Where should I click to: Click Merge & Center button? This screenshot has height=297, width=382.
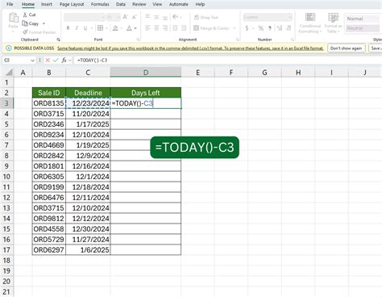tap(211, 28)
